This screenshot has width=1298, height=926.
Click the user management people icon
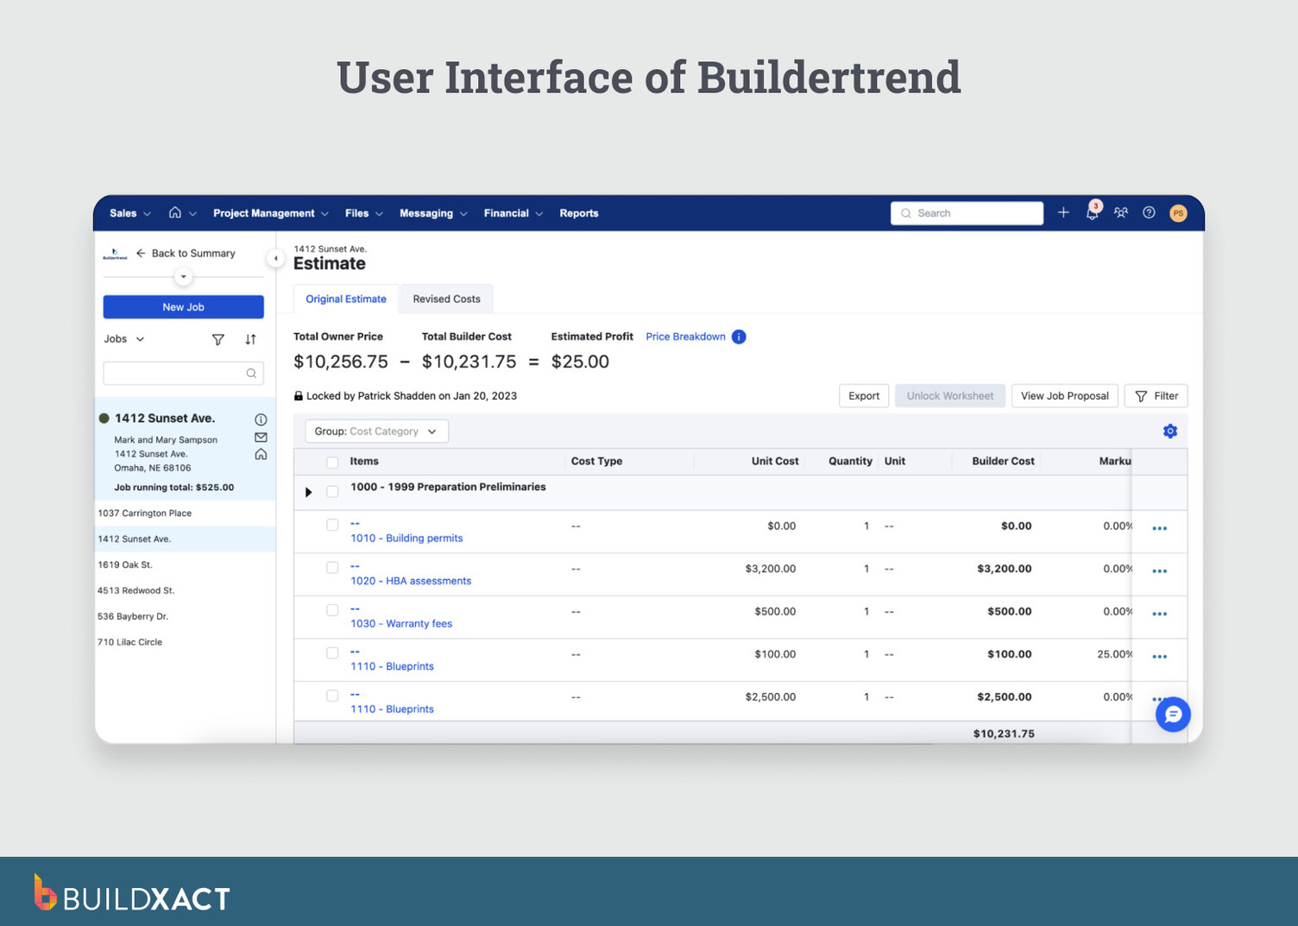point(1120,213)
